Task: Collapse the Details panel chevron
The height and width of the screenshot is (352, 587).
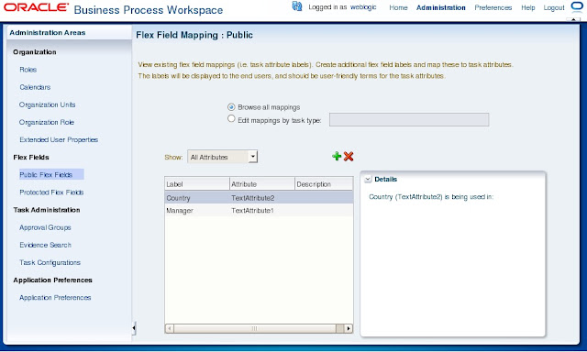Action: point(368,179)
